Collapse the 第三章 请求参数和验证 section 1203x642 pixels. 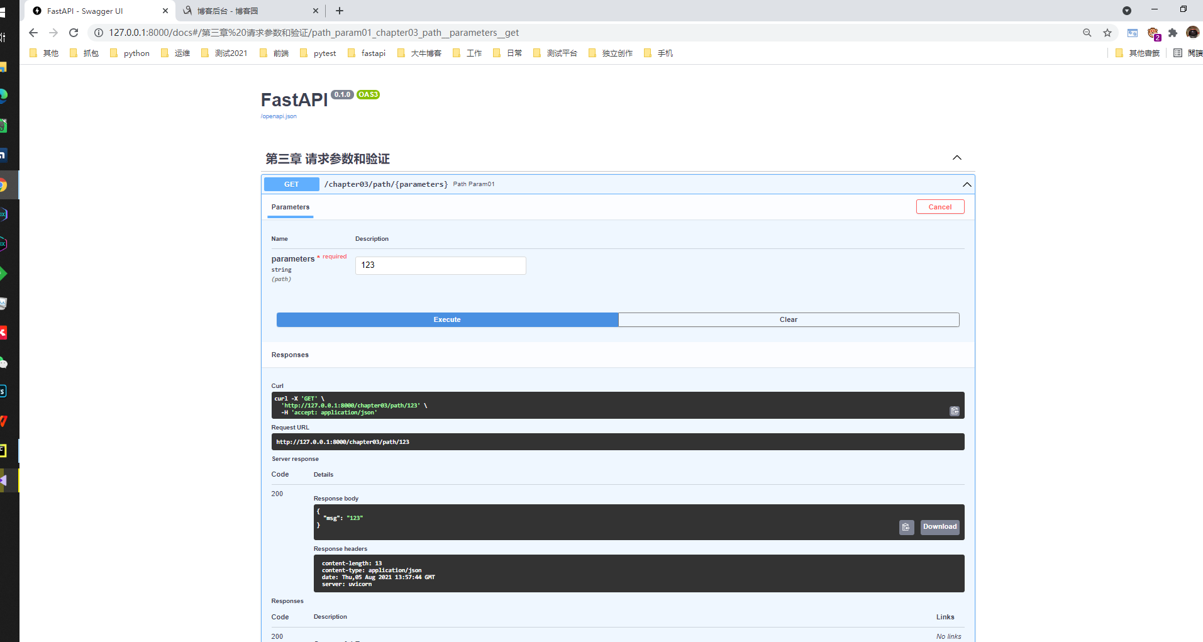[x=957, y=158]
